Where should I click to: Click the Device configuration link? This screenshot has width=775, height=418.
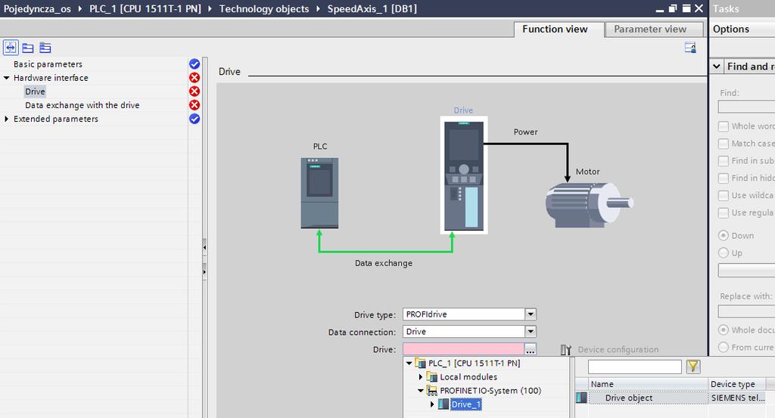coord(618,350)
